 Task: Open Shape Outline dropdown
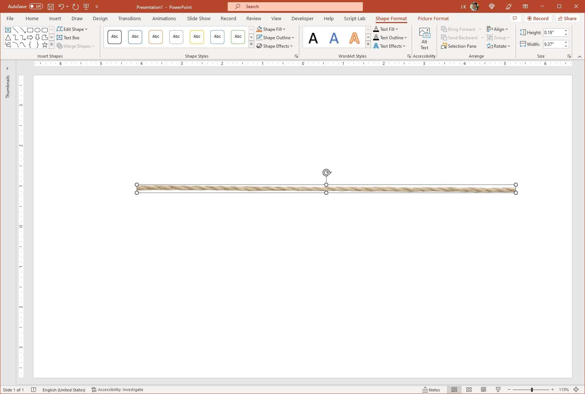(x=275, y=38)
